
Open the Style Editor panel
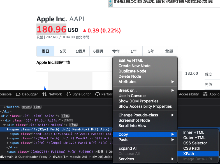point(79,94)
